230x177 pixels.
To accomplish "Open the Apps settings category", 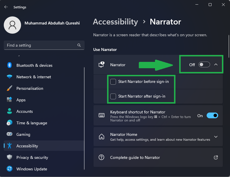I will (21, 100).
